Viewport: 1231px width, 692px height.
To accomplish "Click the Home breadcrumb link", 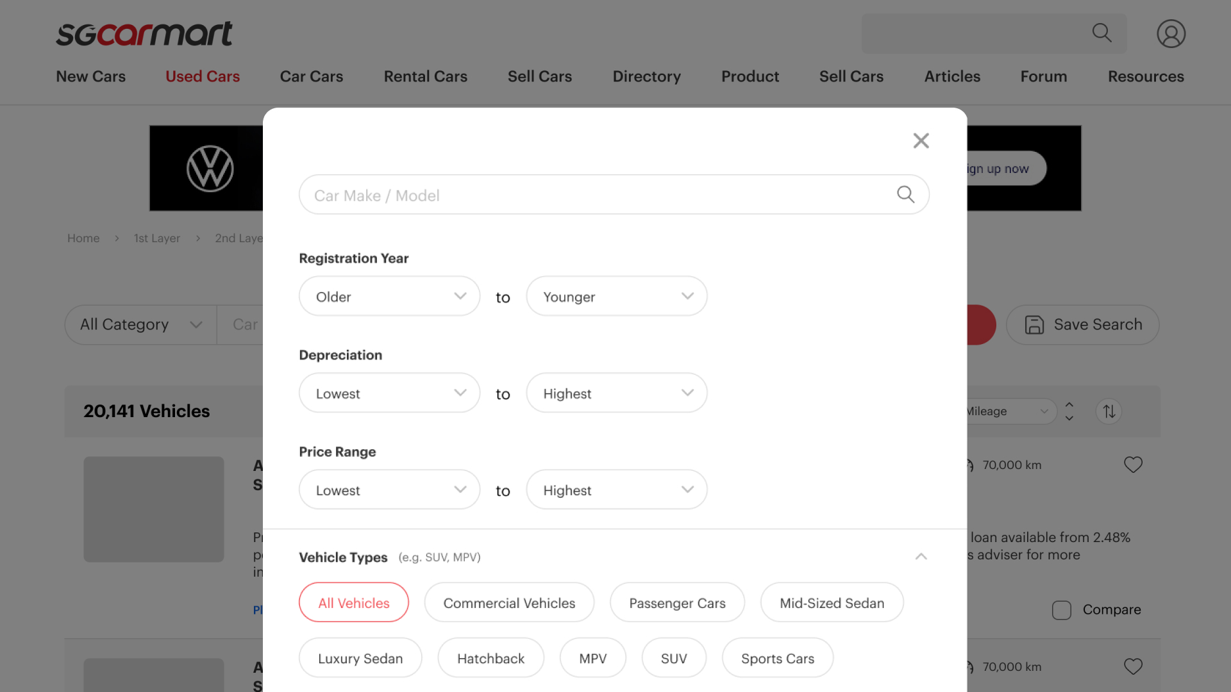I will coord(83,238).
